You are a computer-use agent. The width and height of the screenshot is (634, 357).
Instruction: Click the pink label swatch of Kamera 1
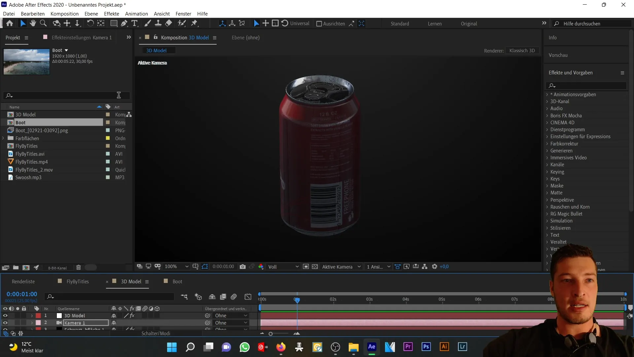[38, 323]
